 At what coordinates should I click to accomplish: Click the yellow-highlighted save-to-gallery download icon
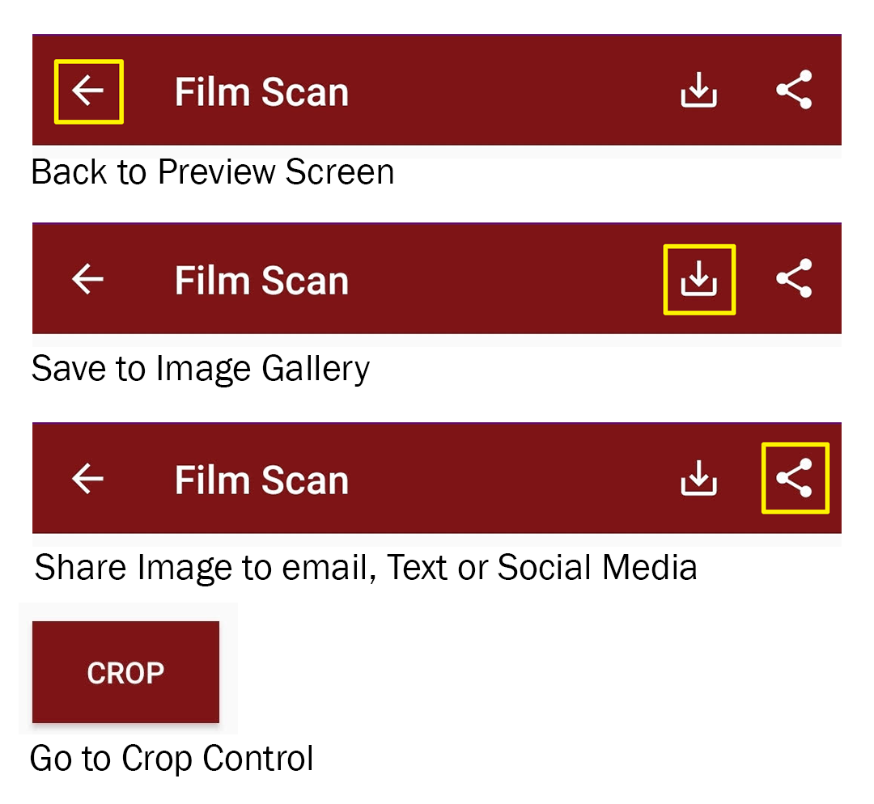tap(698, 280)
